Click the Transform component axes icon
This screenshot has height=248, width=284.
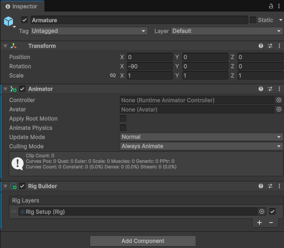[x=13, y=46]
